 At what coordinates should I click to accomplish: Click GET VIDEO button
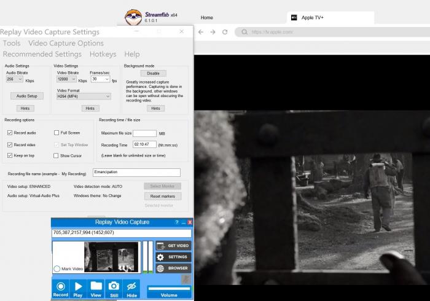pos(173,246)
